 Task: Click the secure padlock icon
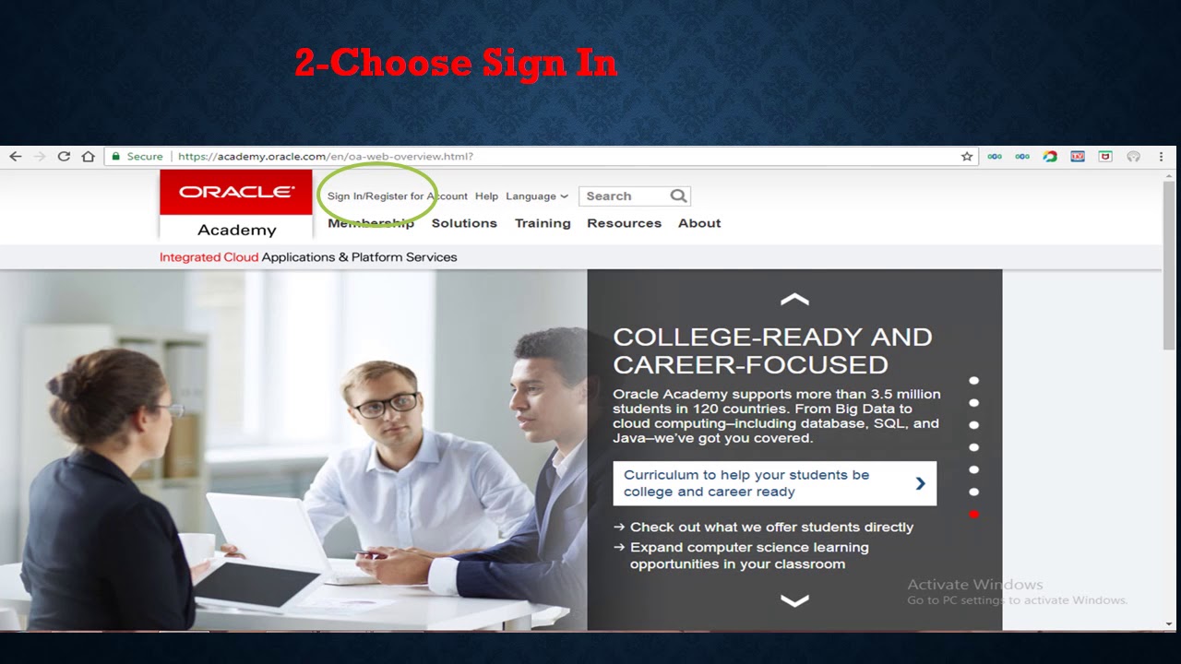[x=115, y=156]
